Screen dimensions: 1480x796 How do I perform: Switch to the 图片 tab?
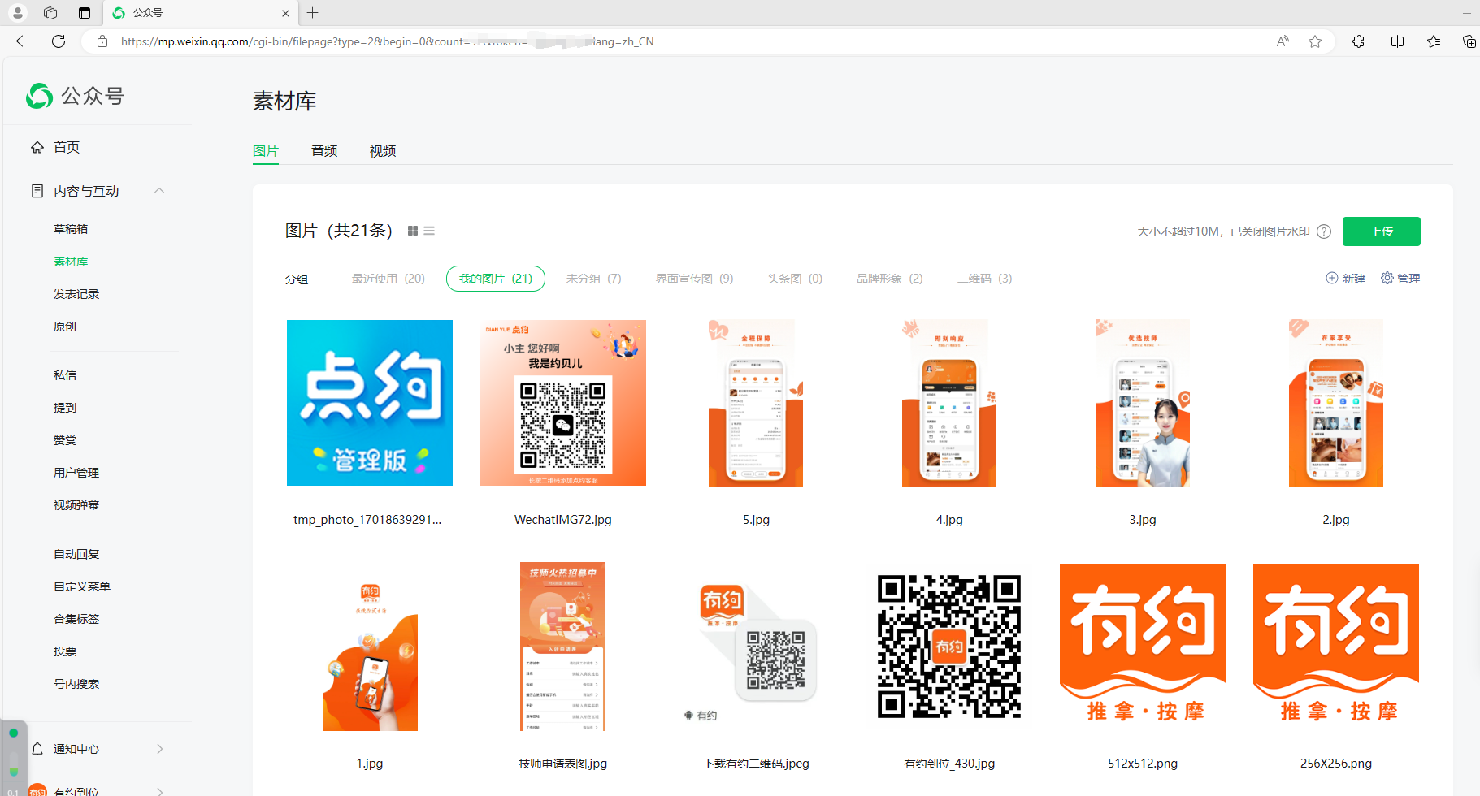[266, 151]
